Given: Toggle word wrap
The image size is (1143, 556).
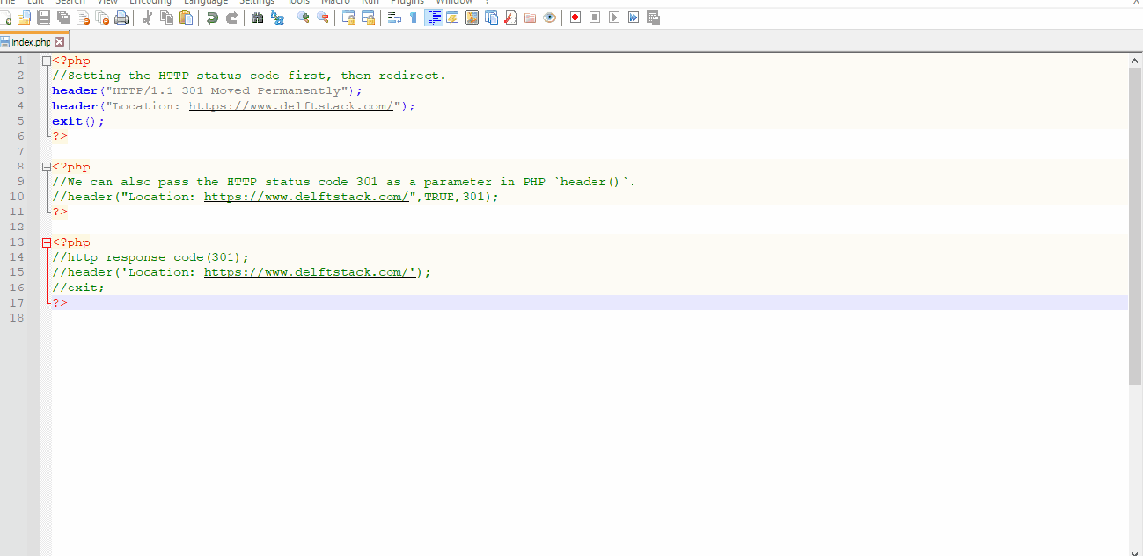Looking at the screenshot, I should click(x=395, y=17).
